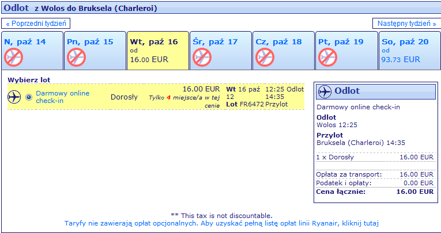Click the Opłata za transport line
441x233 pixels.
(375, 175)
